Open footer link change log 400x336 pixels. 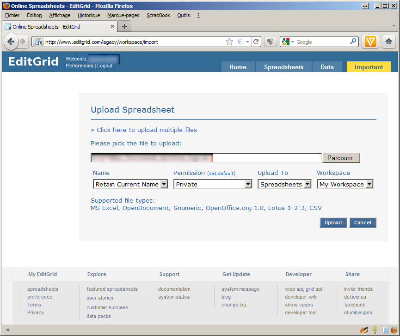pyautogui.click(x=234, y=305)
